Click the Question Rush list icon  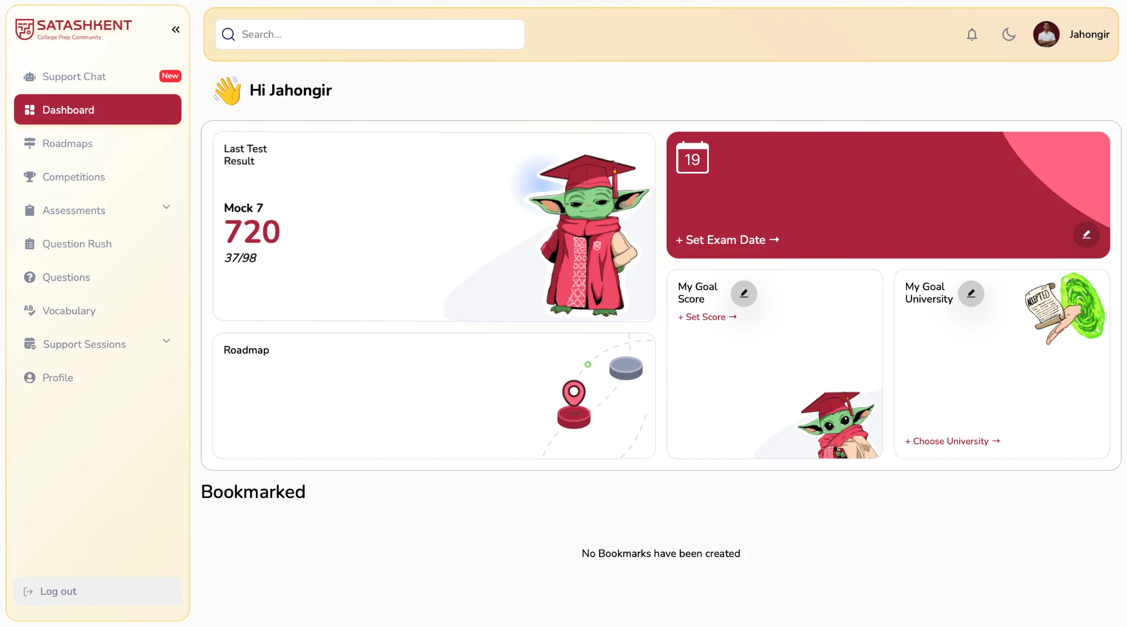30,244
